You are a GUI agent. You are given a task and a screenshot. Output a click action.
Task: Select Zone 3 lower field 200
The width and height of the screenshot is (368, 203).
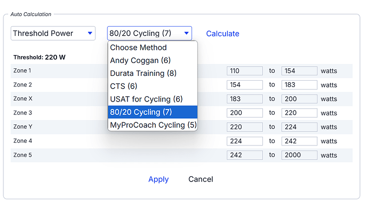click(x=245, y=113)
